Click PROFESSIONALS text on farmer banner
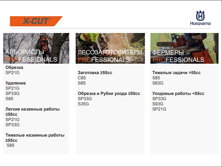This screenshot has width=222, height=167. point(178,60)
